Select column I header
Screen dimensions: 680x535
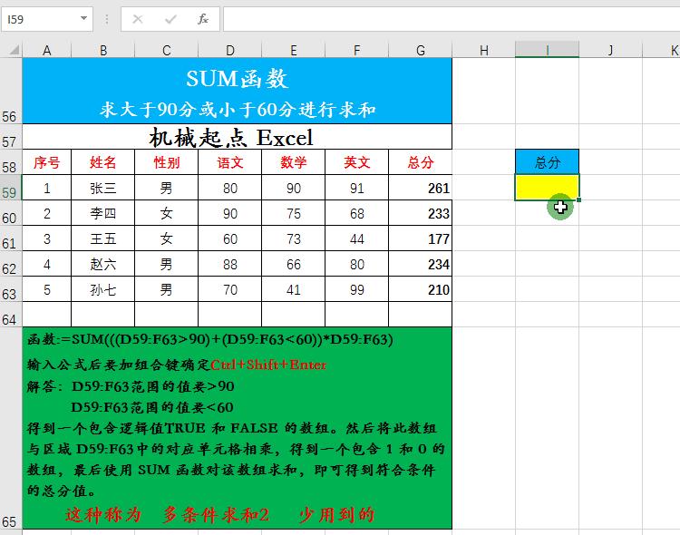(548, 51)
